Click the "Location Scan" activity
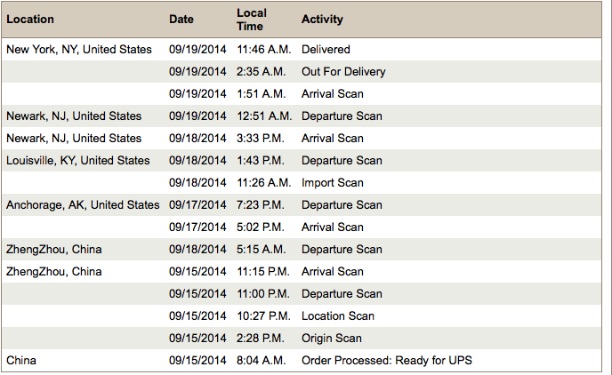The image size is (612, 375). coord(338,316)
